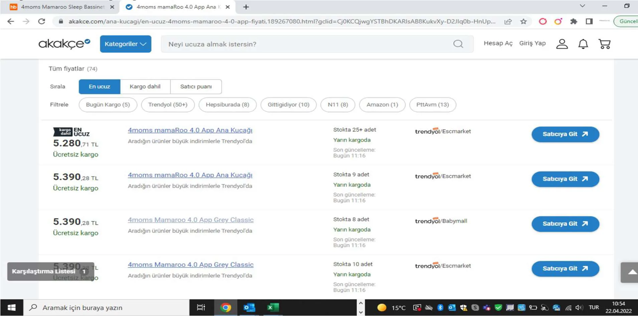Click the padlock site info icon
This screenshot has height=316, width=638.
click(x=61, y=21)
